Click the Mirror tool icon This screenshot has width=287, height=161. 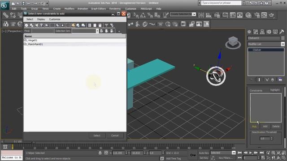pos(201,15)
